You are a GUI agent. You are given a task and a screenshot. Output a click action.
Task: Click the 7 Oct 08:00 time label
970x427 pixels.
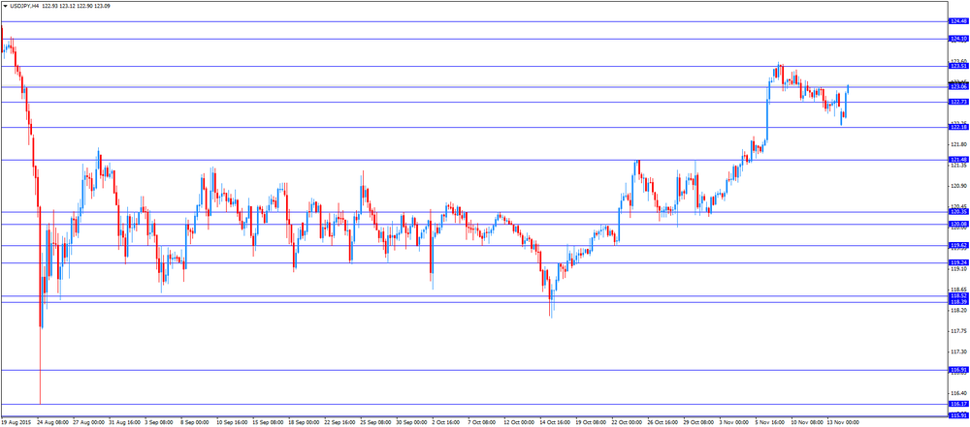[482, 423]
